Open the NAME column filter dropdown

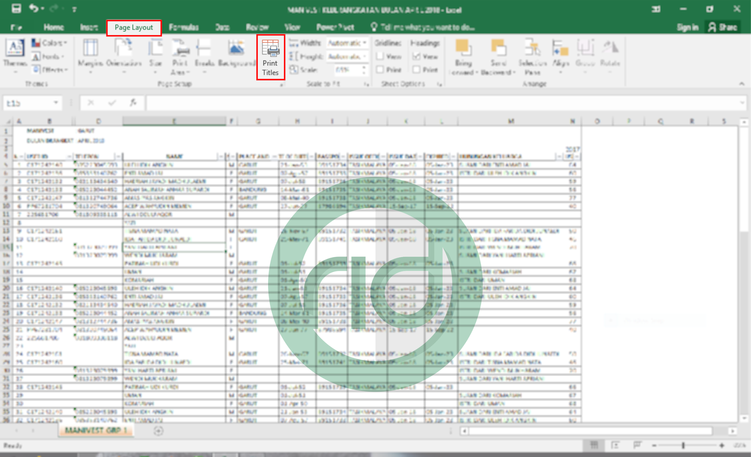221,156
